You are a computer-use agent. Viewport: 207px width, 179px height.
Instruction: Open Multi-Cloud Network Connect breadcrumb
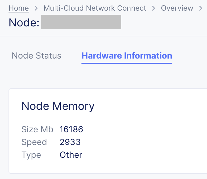(x=95, y=8)
